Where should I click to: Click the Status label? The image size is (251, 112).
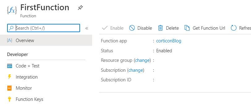tap(107, 51)
